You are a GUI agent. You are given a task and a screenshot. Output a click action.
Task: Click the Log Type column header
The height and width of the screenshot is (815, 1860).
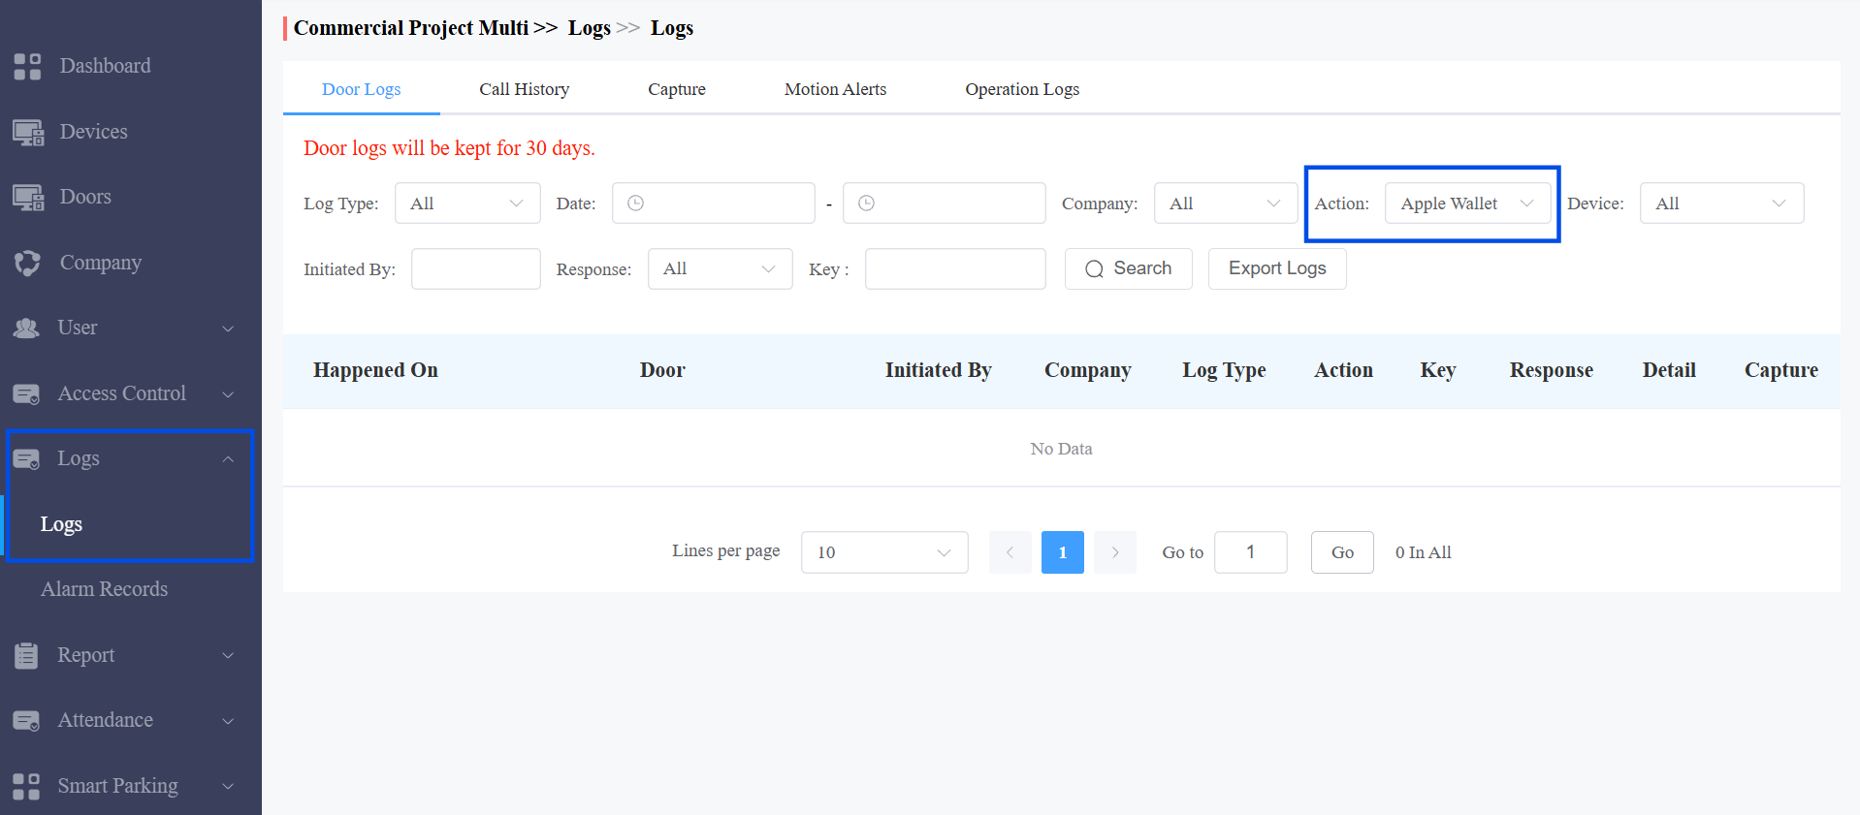(x=1224, y=370)
